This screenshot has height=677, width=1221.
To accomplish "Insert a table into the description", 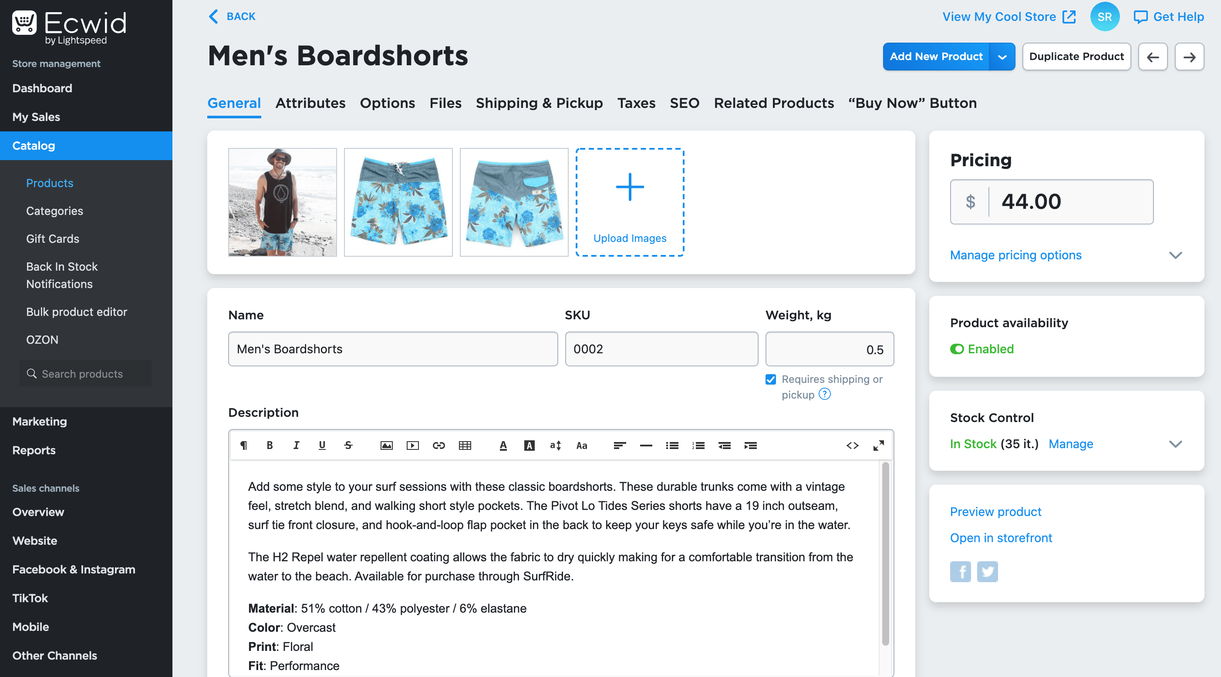I will pos(465,446).
